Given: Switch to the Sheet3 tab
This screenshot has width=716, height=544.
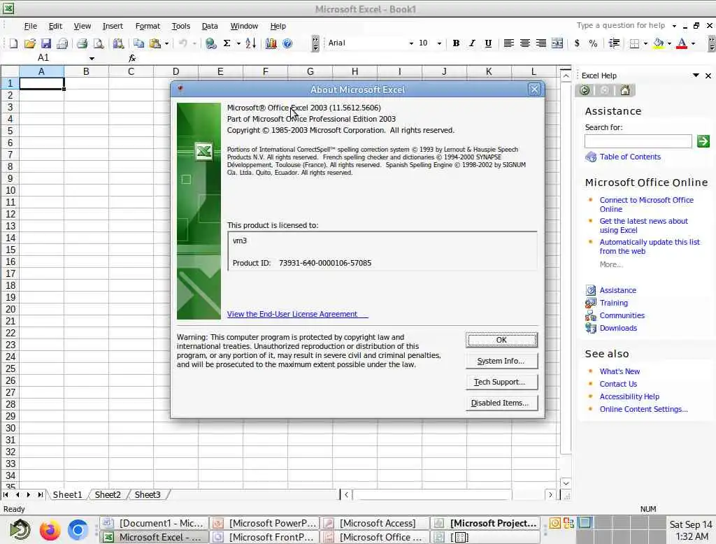Looking at the screenshot, I should tap(148, 494).
